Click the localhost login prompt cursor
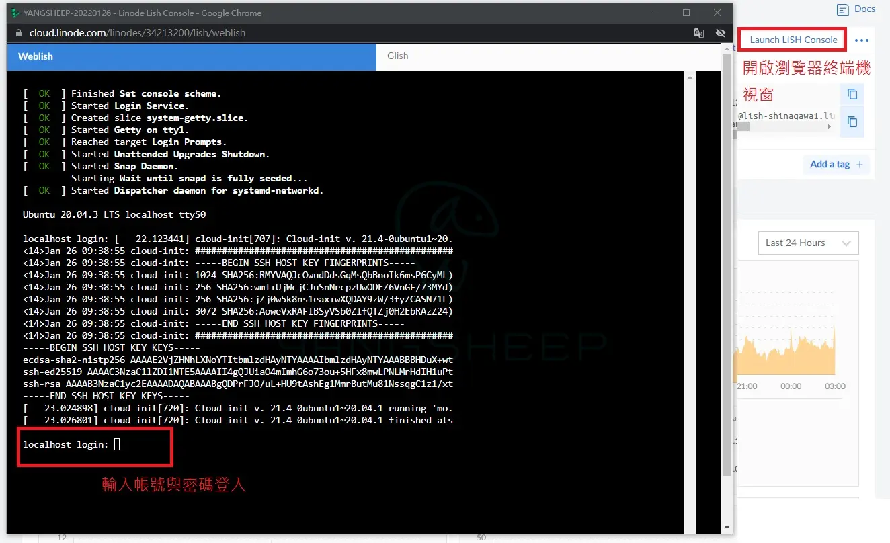The width and height of the screenshot is (890, 543). (x=117, y=444)
